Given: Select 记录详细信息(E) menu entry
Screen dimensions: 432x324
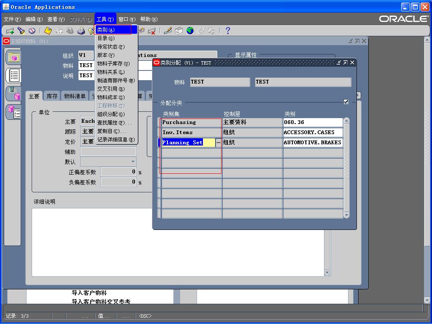Looking at the screenshot, I should pos(116,140).
